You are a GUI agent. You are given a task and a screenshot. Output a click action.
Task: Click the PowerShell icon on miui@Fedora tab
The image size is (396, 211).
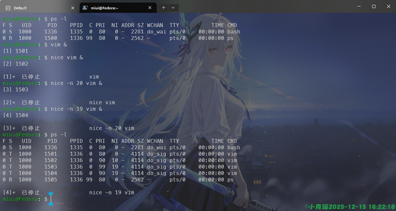click(85, 8)
